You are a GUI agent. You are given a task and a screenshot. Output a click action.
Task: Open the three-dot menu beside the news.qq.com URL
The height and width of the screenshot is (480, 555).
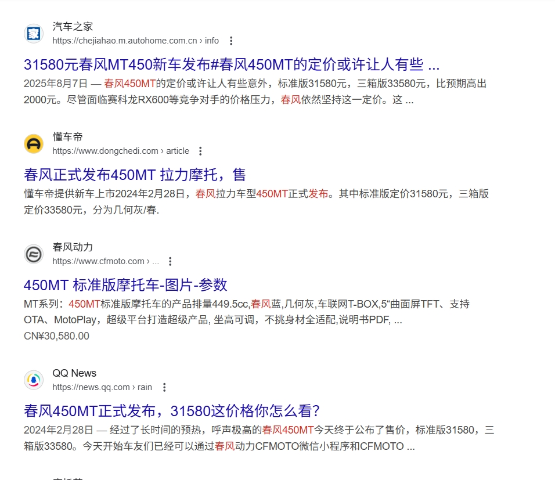pos(164,387)
